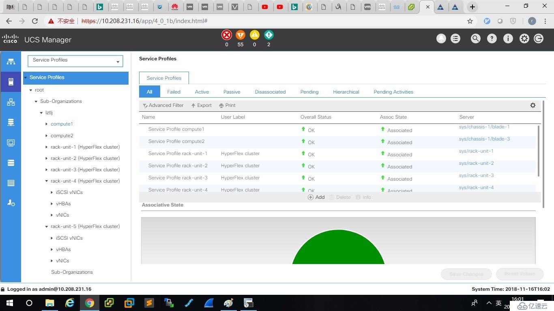
Task: Open the Chassis navigation icon
Action: 11,183
